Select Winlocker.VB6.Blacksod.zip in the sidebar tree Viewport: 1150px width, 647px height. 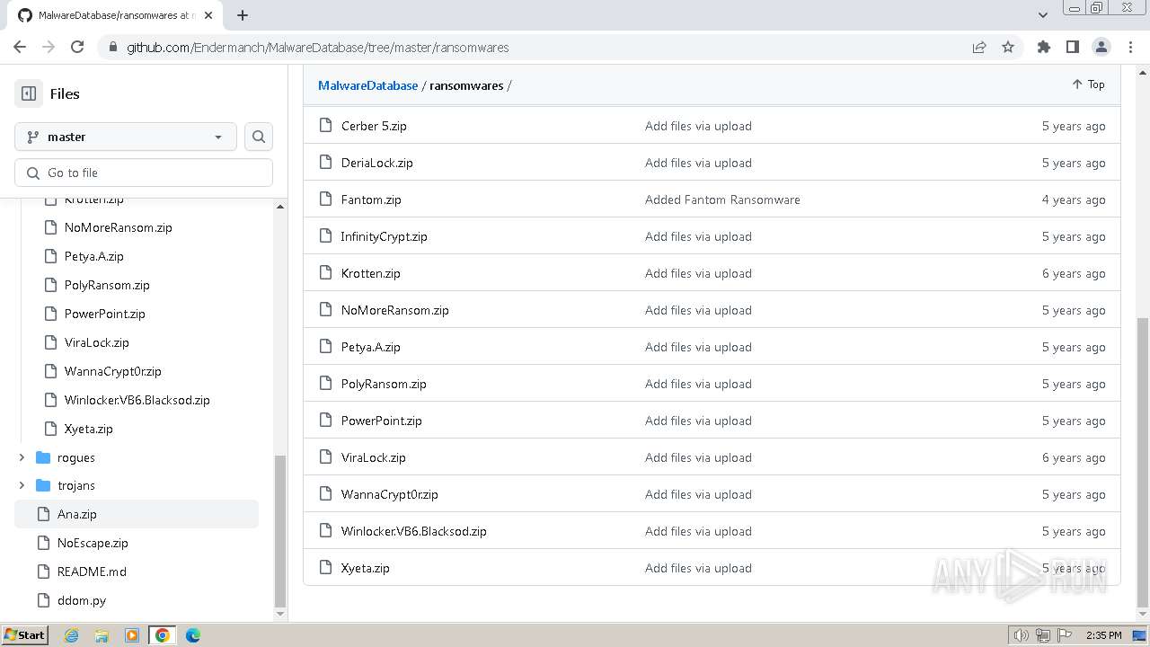click(x=137, y=400)
